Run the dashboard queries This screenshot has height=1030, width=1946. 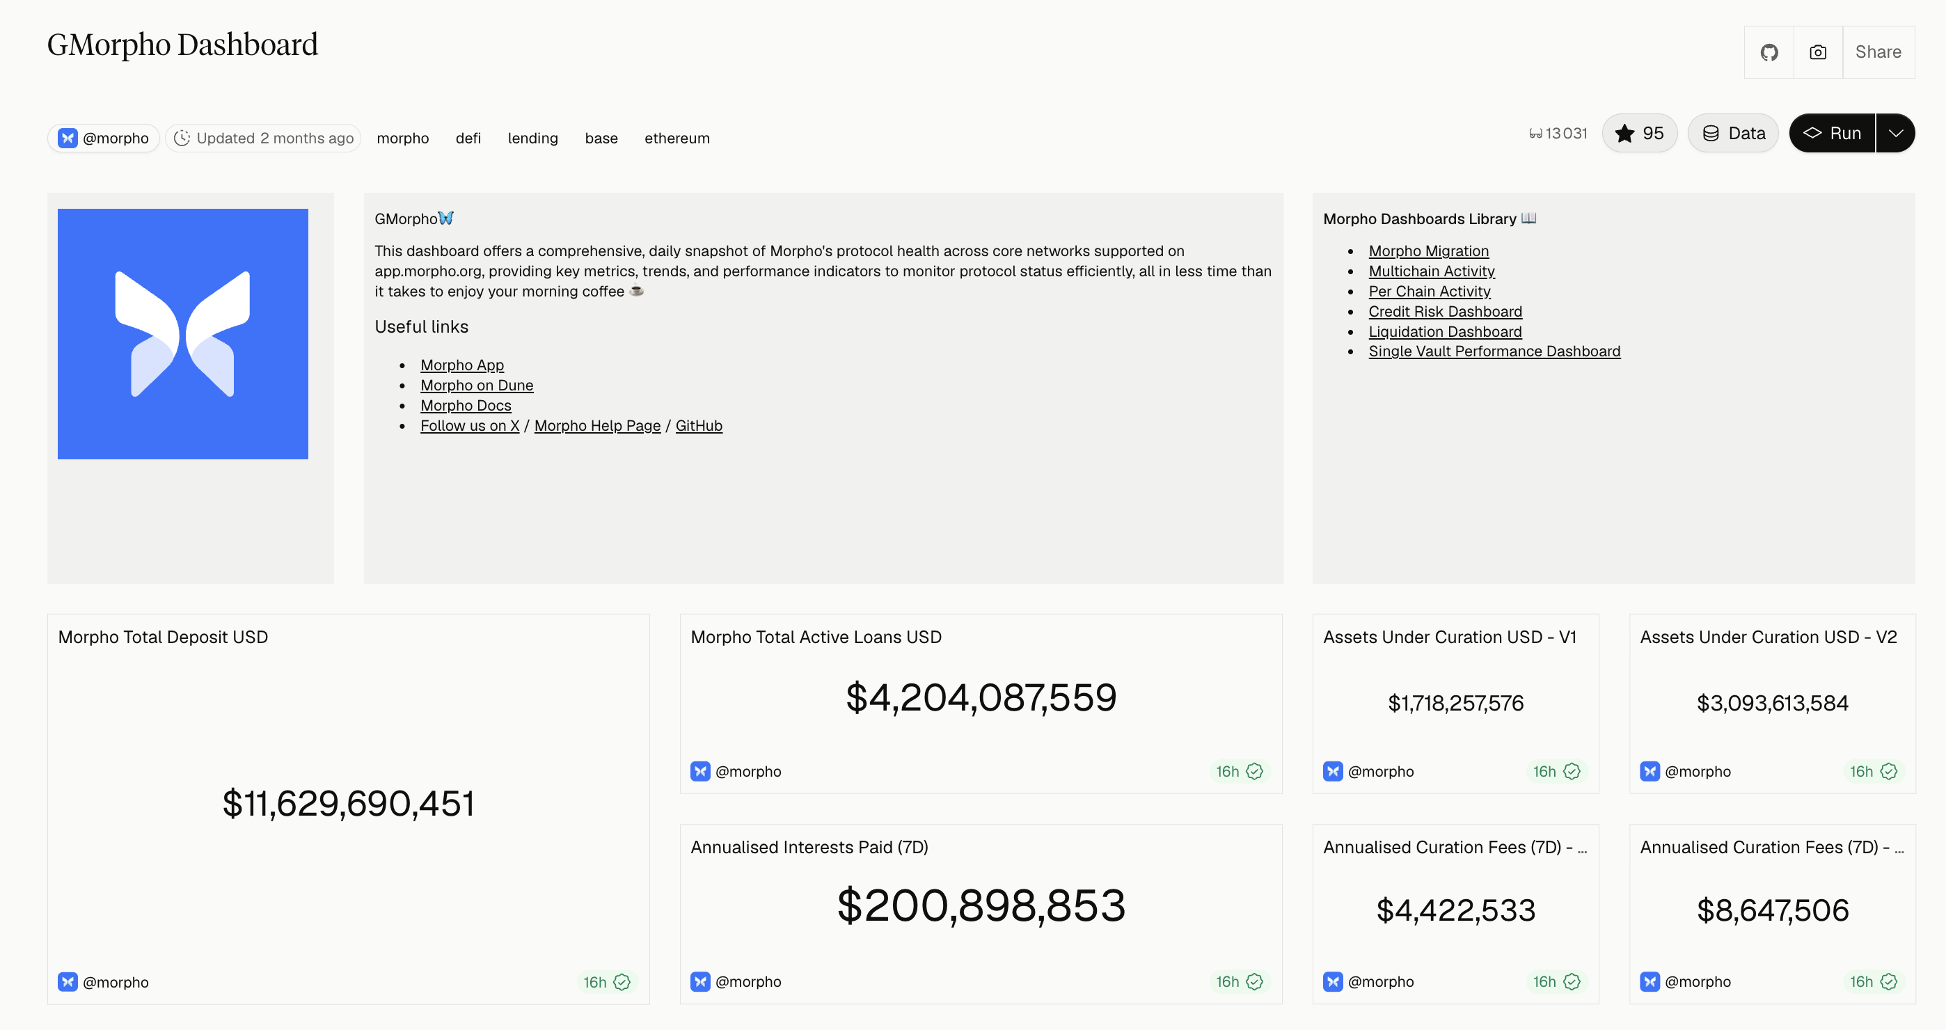(x=1832, y=134)
